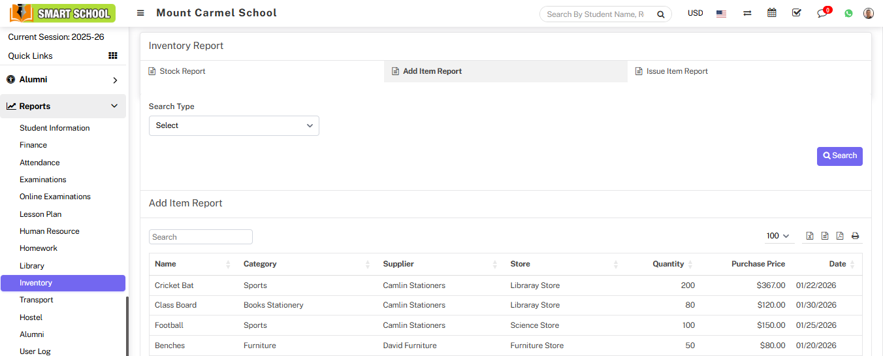Image resolution: width=883 pixels, height=356 pixels.
Task: Change the 100 rows-per-page dropdown
Action: tap(778, 236)
